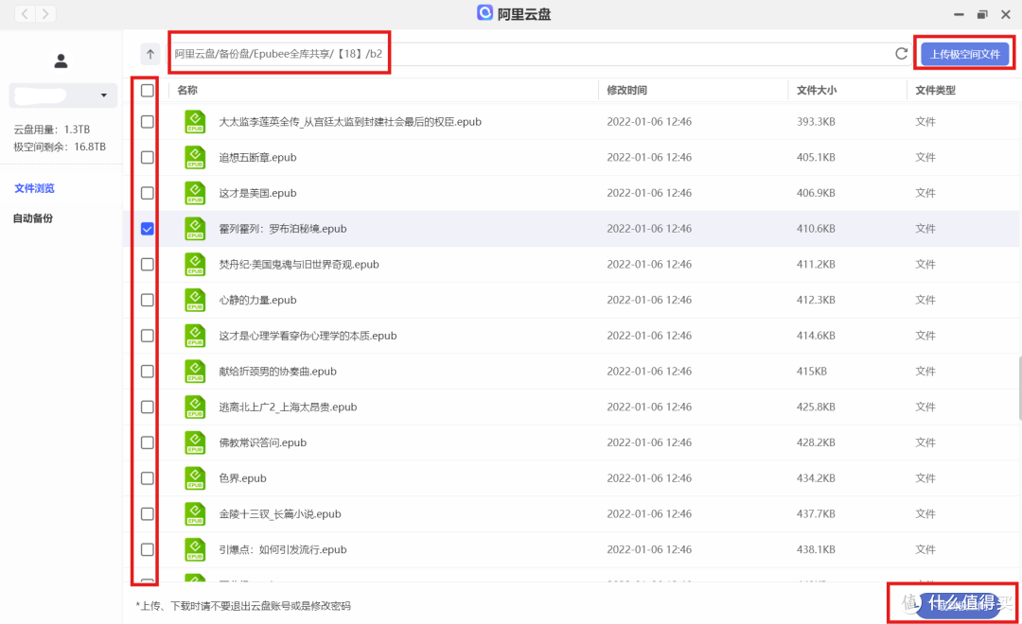
Task: Maximize the 阿里云盘 window
Action: 982,13
